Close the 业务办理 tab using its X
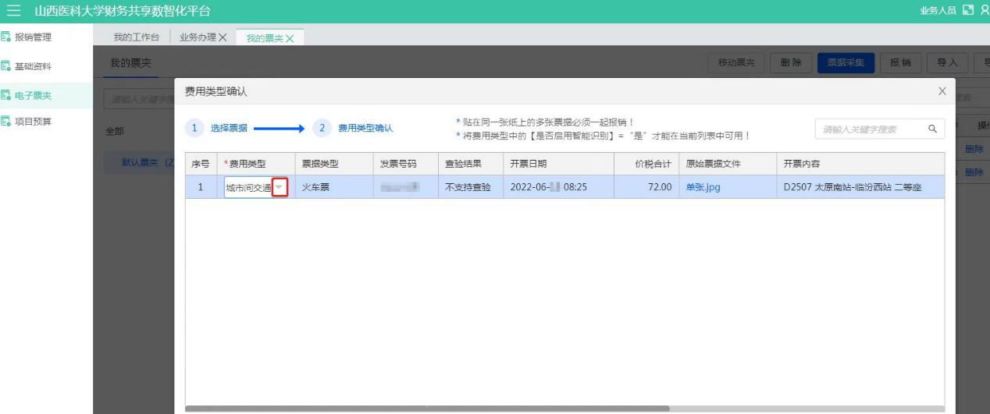The image size is (990, 414). (223, 37)
